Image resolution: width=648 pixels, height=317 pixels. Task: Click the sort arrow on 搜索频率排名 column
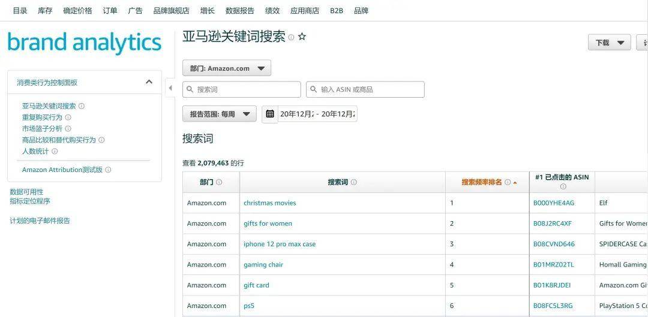pos(515,182)
